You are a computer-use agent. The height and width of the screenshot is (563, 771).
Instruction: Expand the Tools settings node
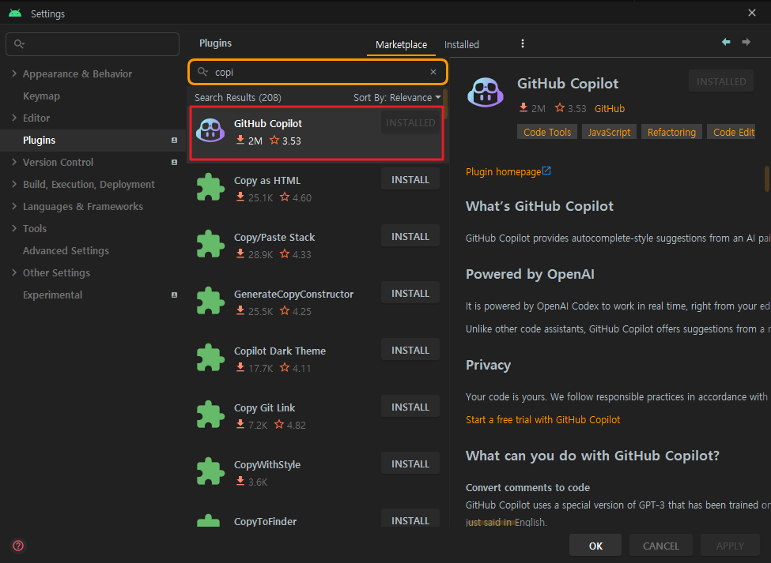point(14,228)
